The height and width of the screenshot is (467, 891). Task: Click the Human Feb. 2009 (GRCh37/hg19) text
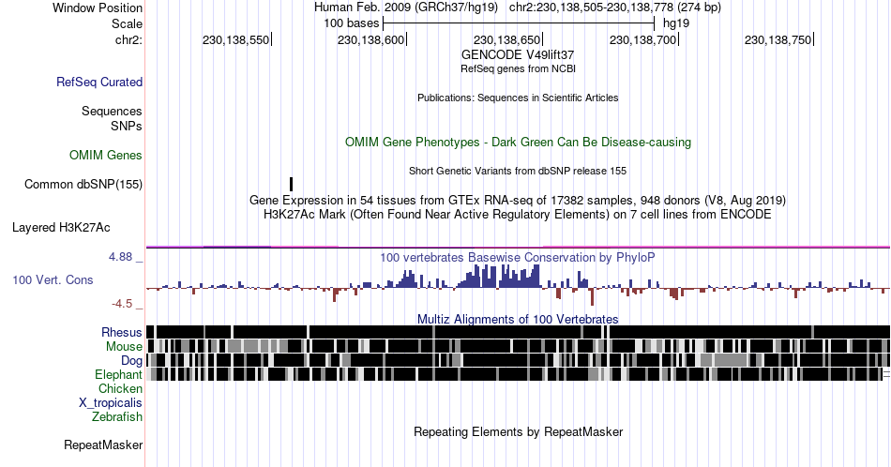pyautogui.click(x=406, y=8)
